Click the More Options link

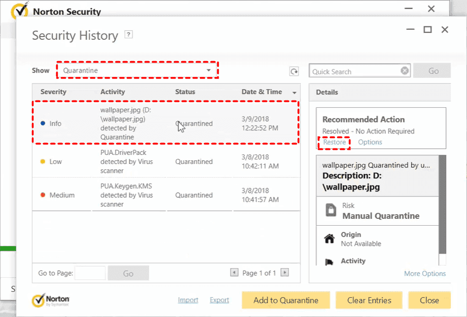[424, 274]
